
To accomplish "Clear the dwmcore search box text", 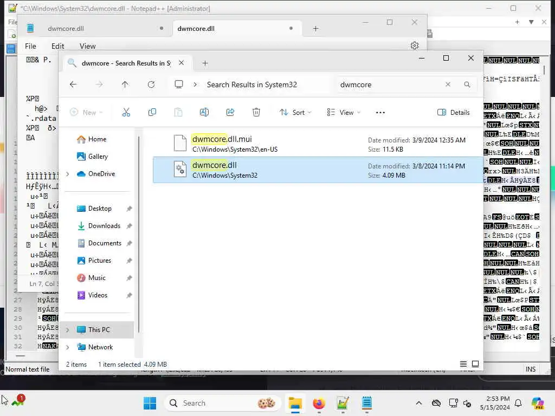I will pos(448,84).
